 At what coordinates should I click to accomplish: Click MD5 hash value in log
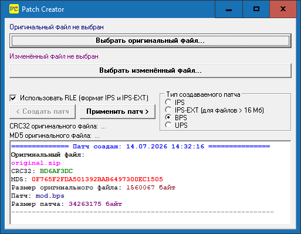click(x=97, y=179)
